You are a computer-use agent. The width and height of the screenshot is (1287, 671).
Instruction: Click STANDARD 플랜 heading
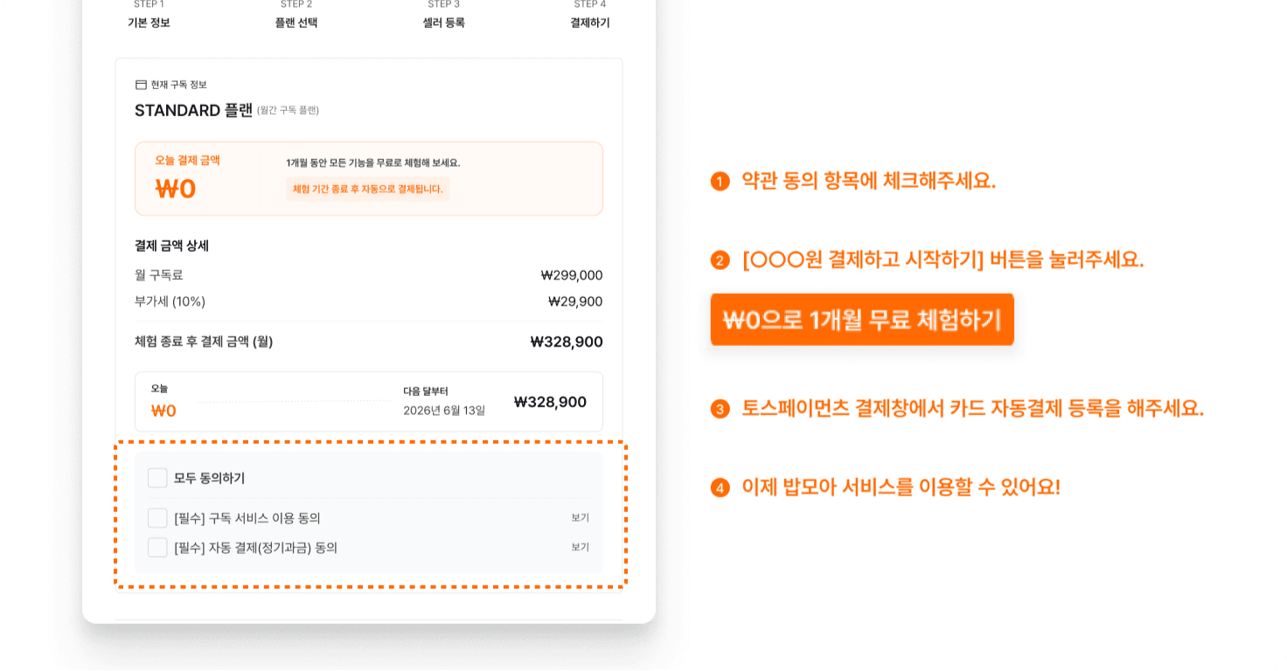click(193, 110)
